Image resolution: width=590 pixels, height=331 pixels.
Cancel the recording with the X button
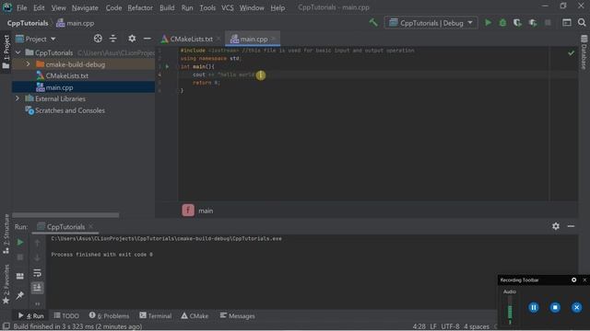point(576,307)
